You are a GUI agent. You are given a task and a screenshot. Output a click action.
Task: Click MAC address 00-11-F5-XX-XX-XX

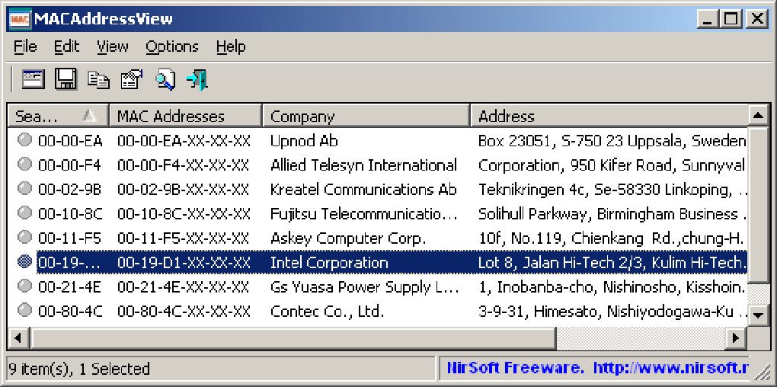click(x=184, y=238)
